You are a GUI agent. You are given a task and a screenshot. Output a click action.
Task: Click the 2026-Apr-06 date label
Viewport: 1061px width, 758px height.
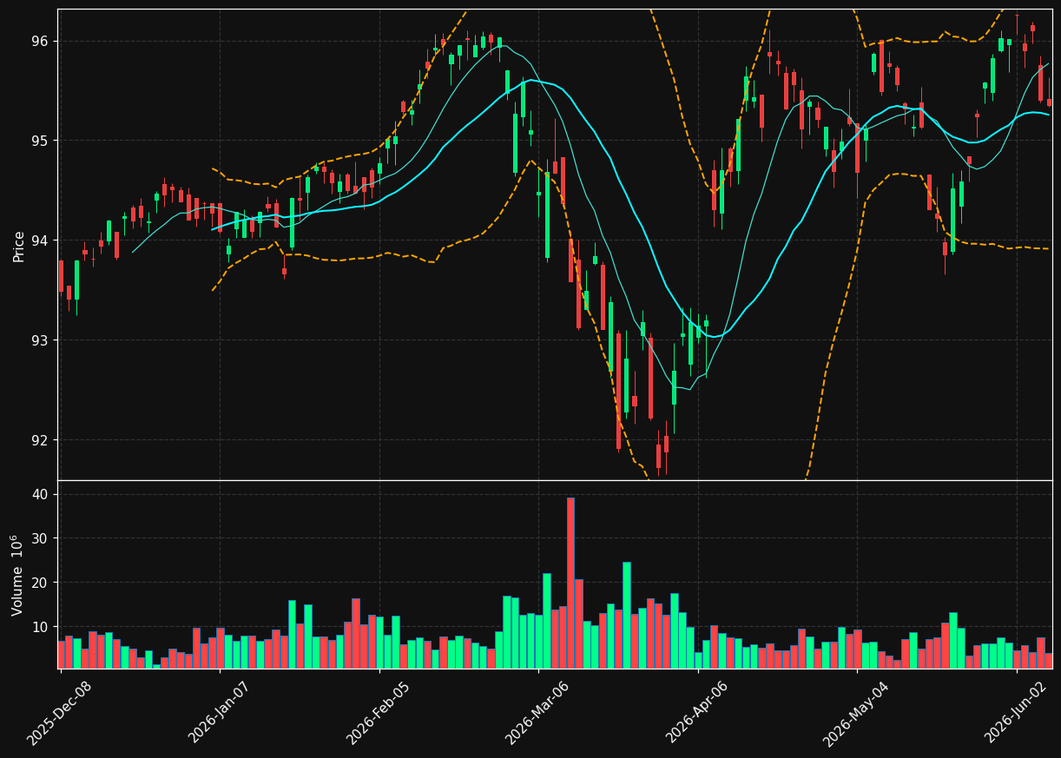pyautogui.click(x=697, y=713)
